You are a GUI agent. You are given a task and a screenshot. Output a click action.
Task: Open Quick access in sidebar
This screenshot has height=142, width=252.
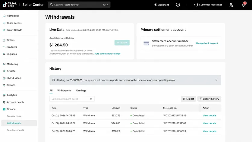[x=12, y=23]
